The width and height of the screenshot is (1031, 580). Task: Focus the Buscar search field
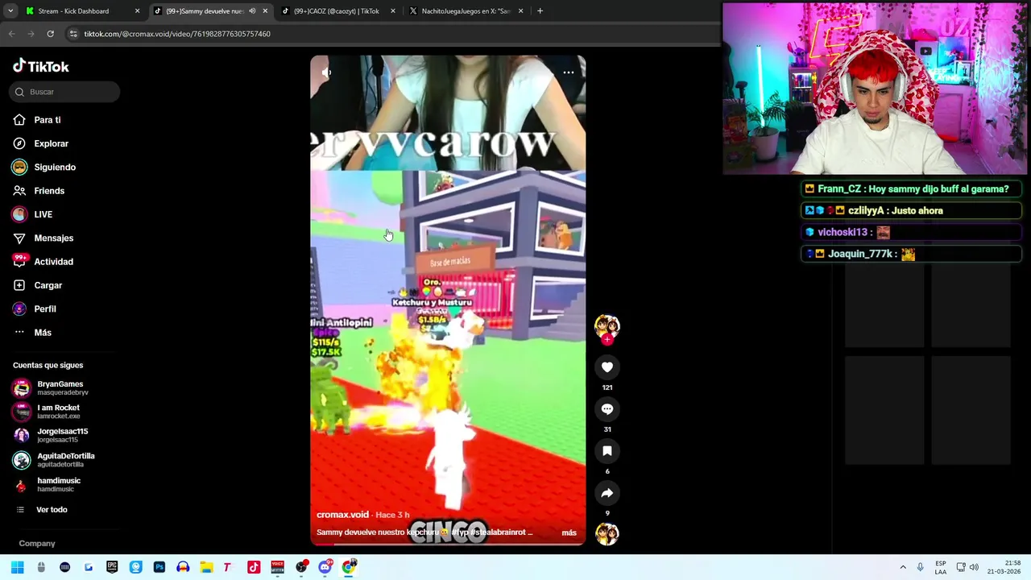tap(64, 92)
